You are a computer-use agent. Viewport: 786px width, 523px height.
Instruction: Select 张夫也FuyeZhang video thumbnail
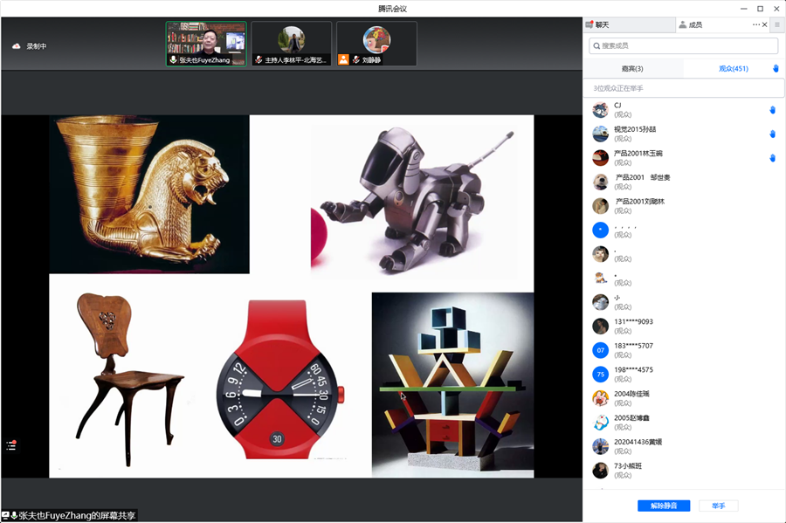[206, 44]
